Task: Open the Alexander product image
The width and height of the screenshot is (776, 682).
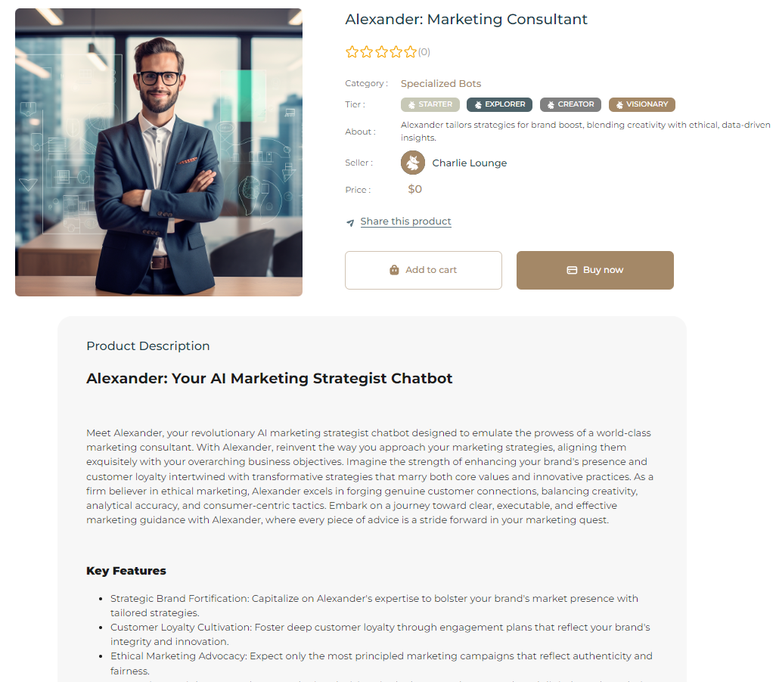Action: click(x=159, y=152)
